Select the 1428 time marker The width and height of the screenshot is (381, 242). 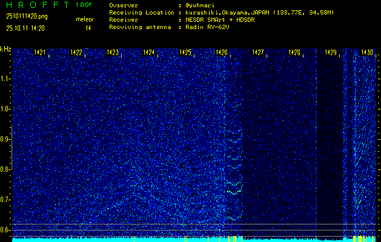[x=294, y=53]
